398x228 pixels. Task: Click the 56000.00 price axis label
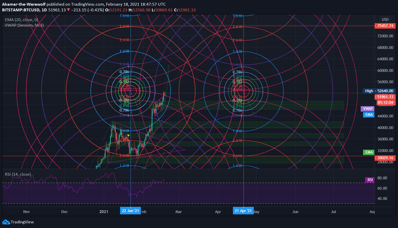385,82
